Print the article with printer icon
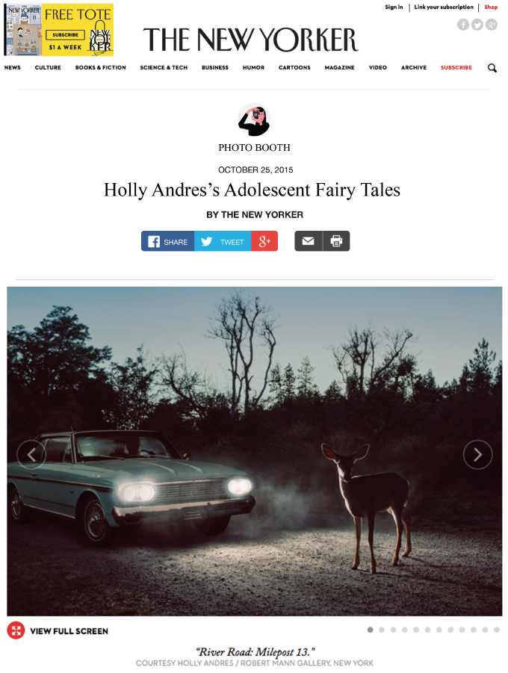508x673 pixels. [336, 241]
